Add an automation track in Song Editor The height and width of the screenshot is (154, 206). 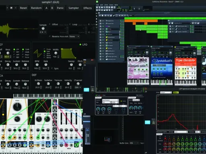click(x=111, y=16)
